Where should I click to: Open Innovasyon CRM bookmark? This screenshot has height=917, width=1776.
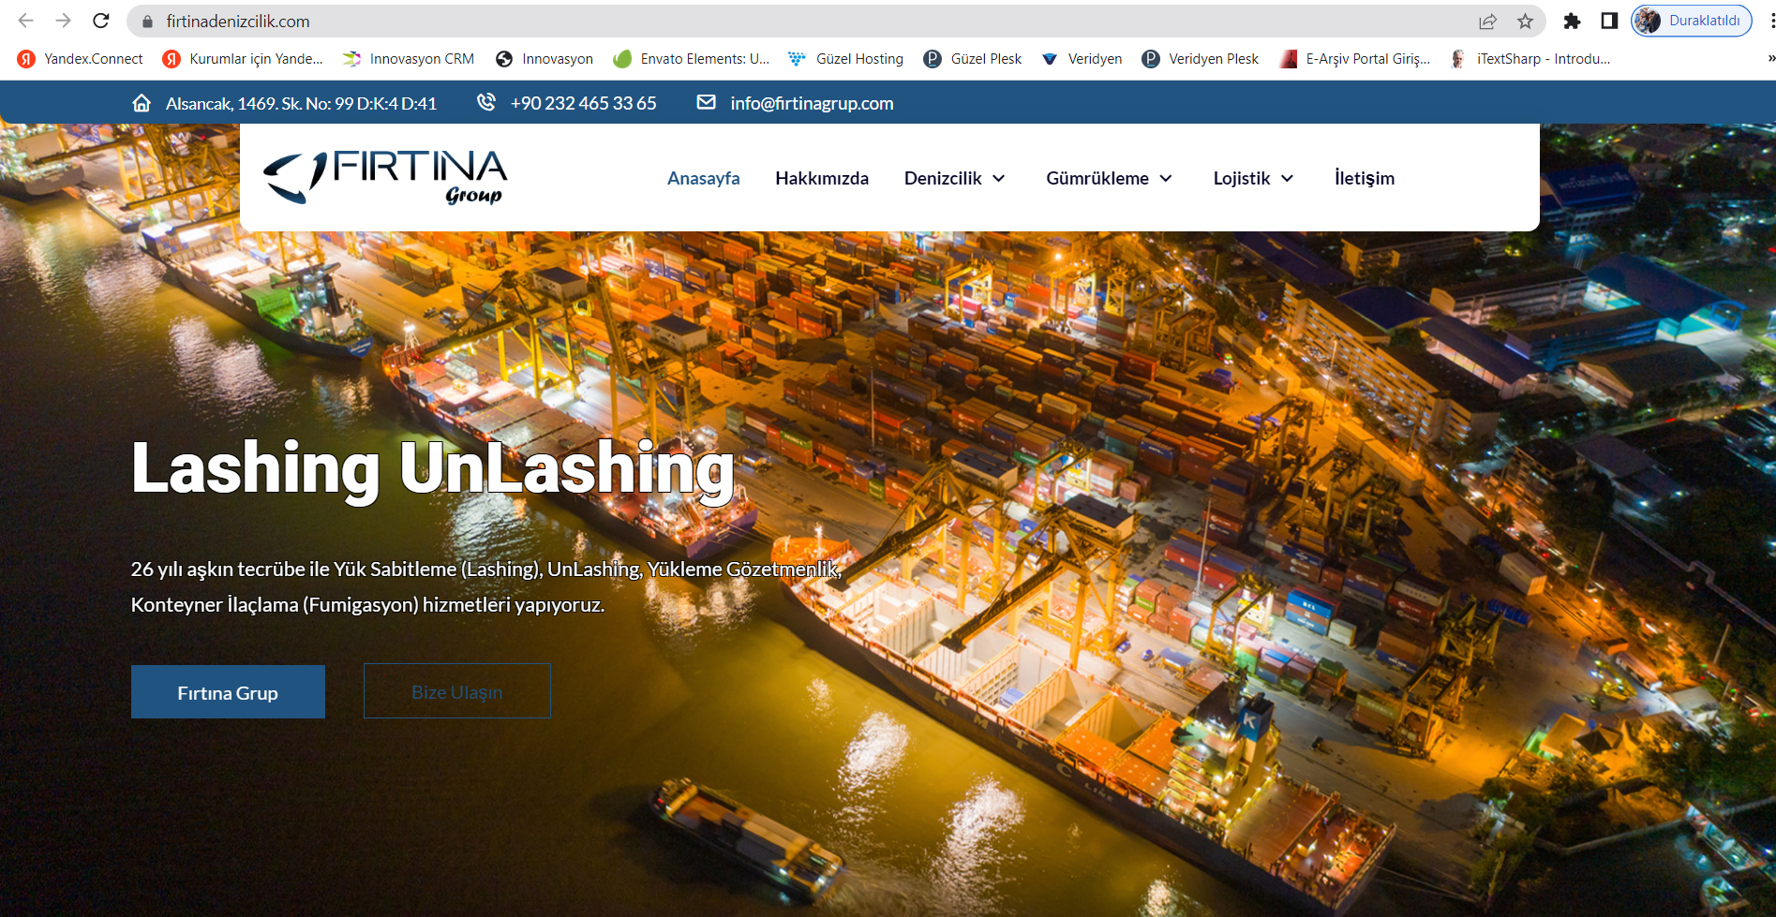(x=409, y=59)
